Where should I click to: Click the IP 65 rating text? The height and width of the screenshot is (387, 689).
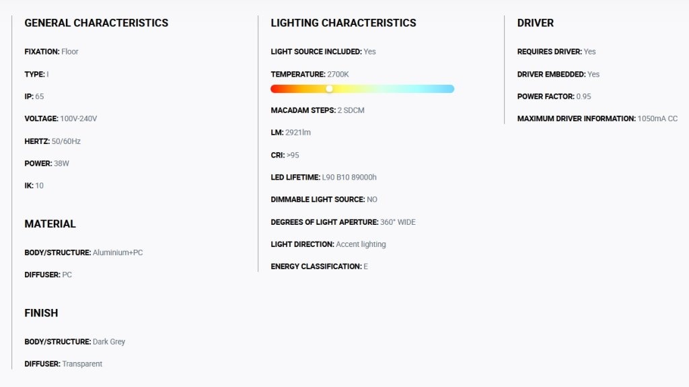(x=34, y=96)
